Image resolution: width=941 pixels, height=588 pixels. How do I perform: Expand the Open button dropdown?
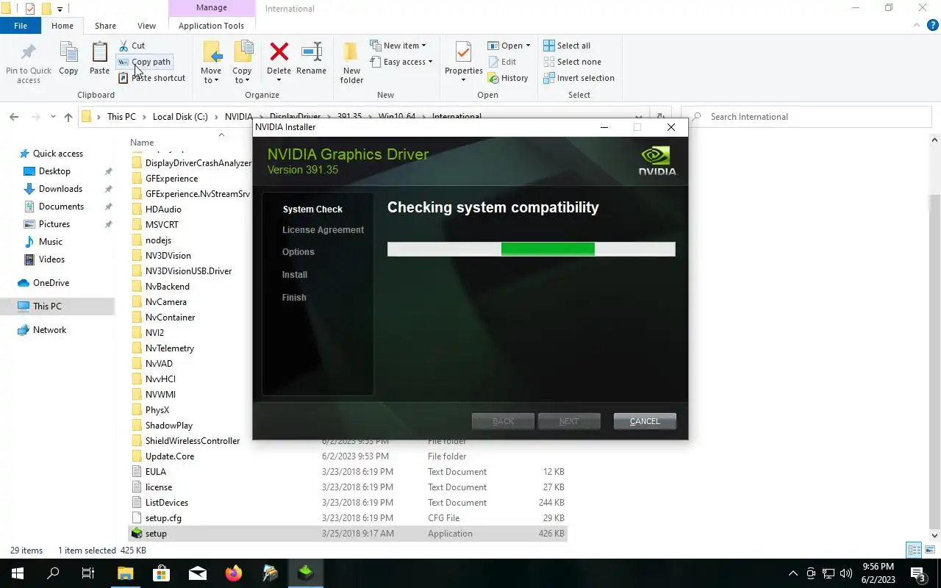coord(528,46)
